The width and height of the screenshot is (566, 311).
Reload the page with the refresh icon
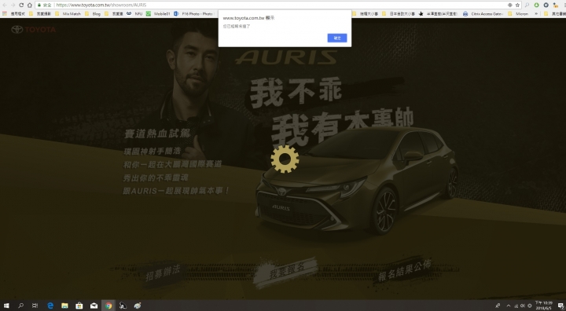pyautogui.click(x=21, y=5)
